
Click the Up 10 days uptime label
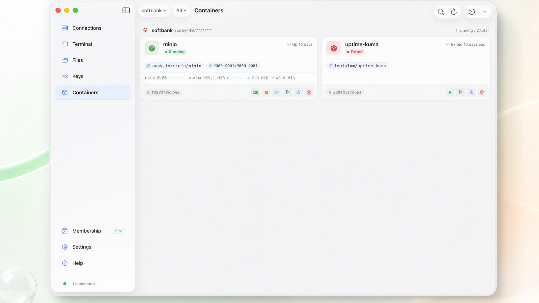pyautogui.click(x=300, y=44)
